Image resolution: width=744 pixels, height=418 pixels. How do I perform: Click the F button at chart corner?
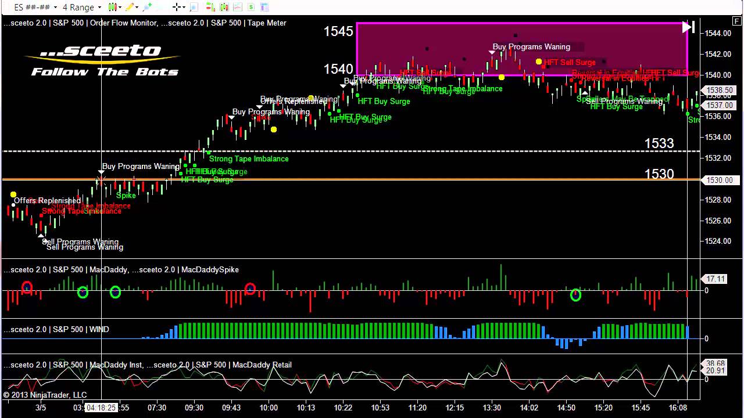coord(737,21)
